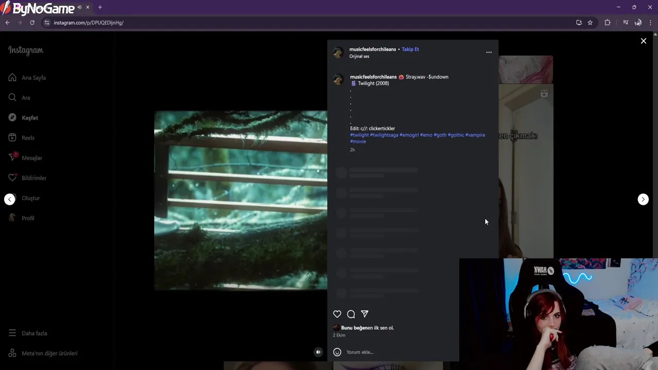The image size is (658, 370).
Task: Open browser extensions puzzle icon
Action: point(608,23)
